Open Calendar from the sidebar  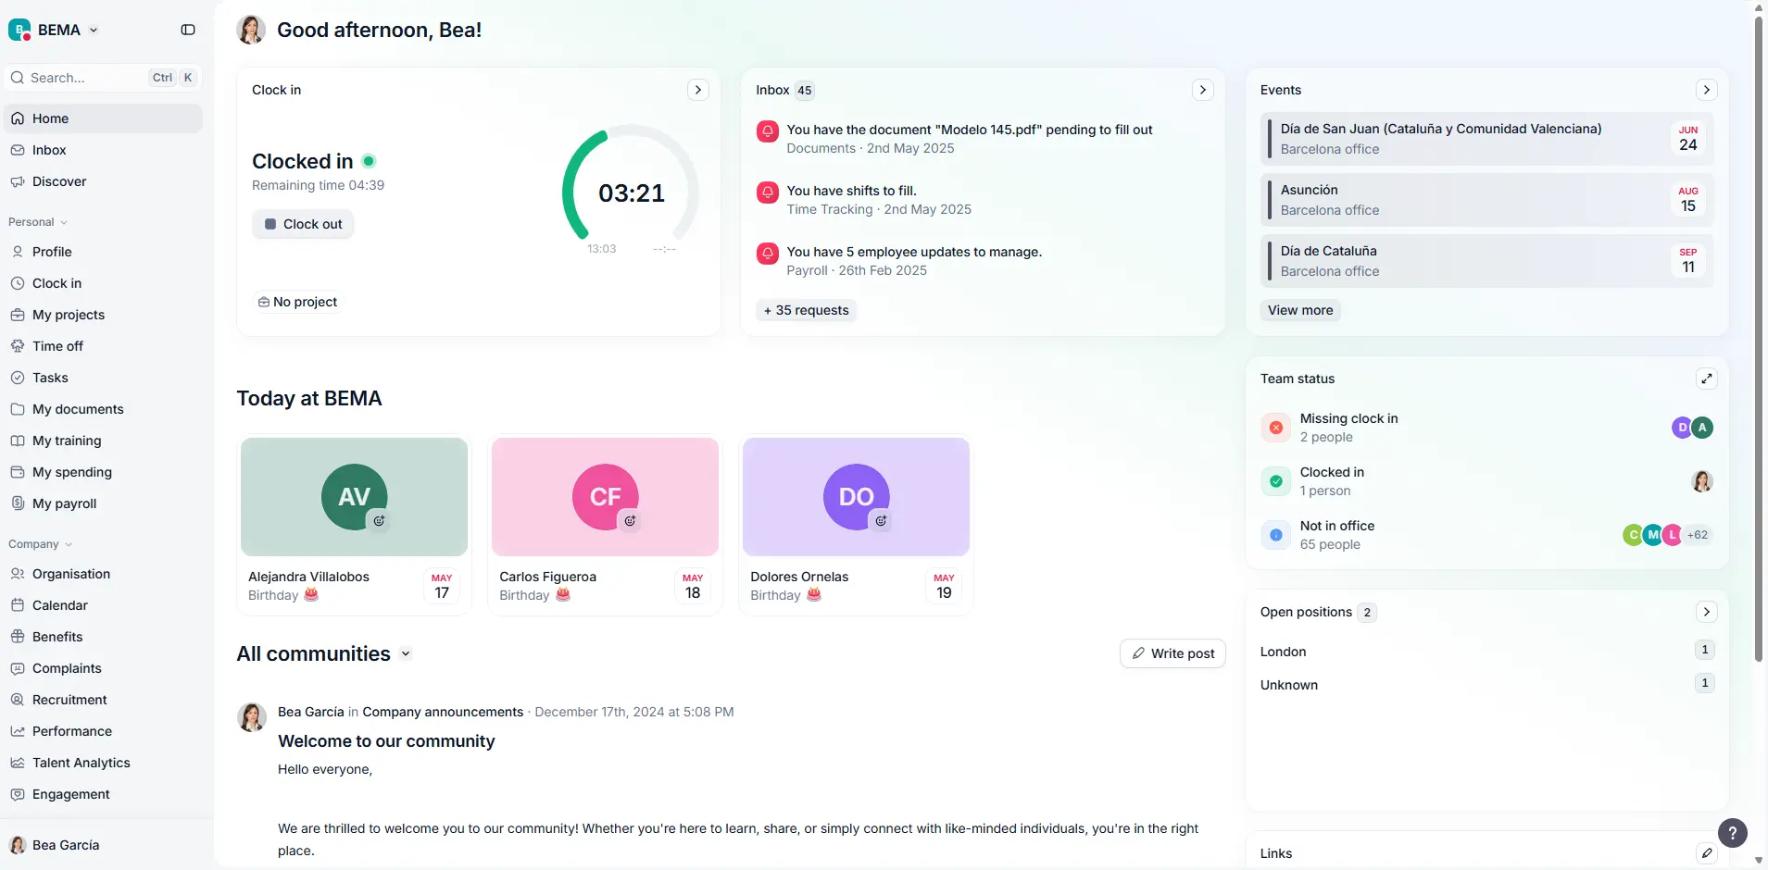tap(61, 604)
